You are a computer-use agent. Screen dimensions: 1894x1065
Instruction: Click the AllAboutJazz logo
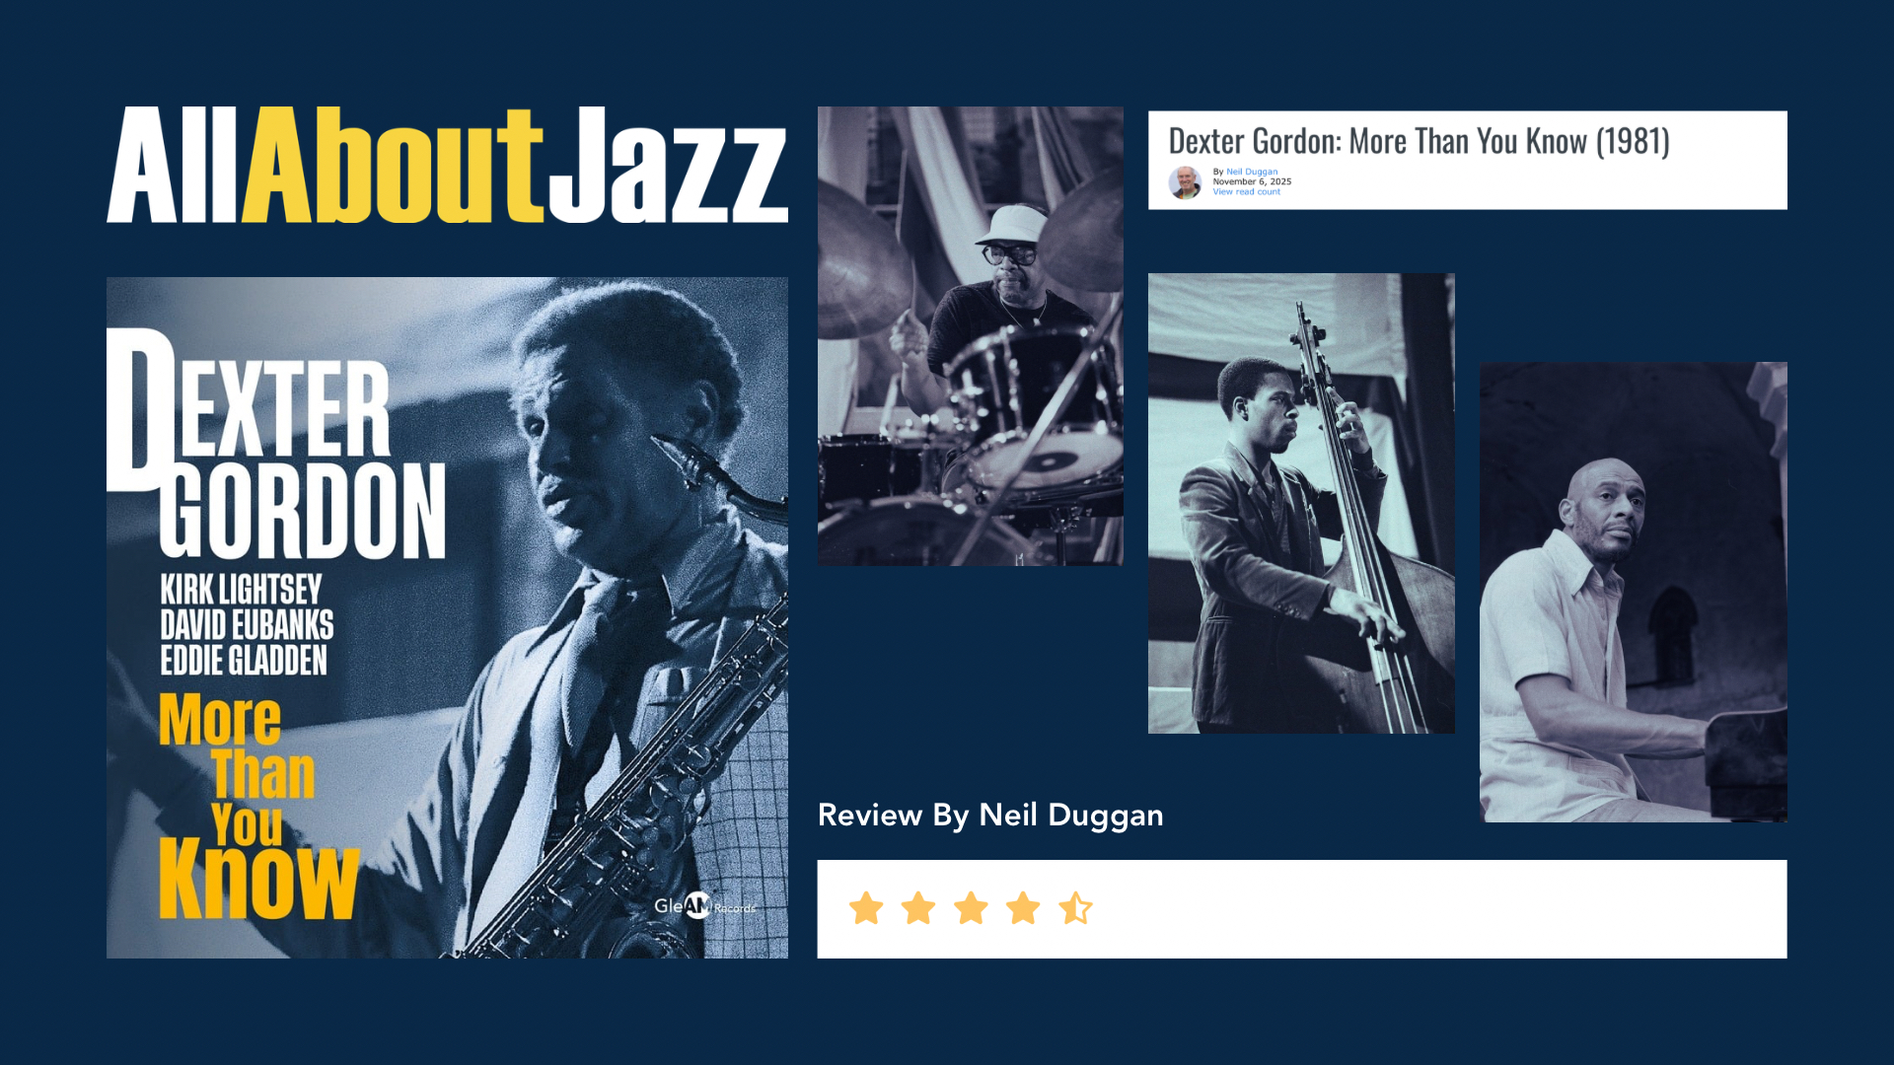[x=447, y=165]
